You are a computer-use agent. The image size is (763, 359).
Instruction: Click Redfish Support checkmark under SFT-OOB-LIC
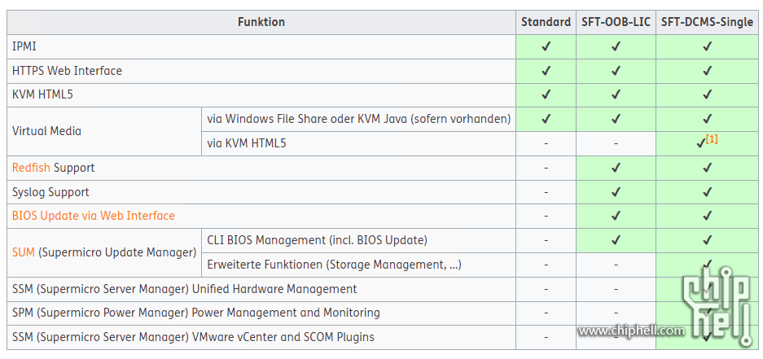click(616, 168)
